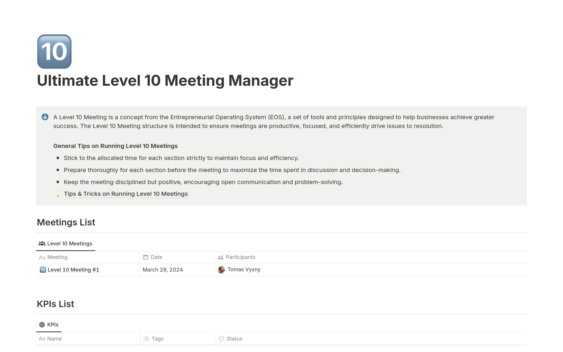Click the Date column header icon
Screen dimensions: 563x352
(145, 257)
